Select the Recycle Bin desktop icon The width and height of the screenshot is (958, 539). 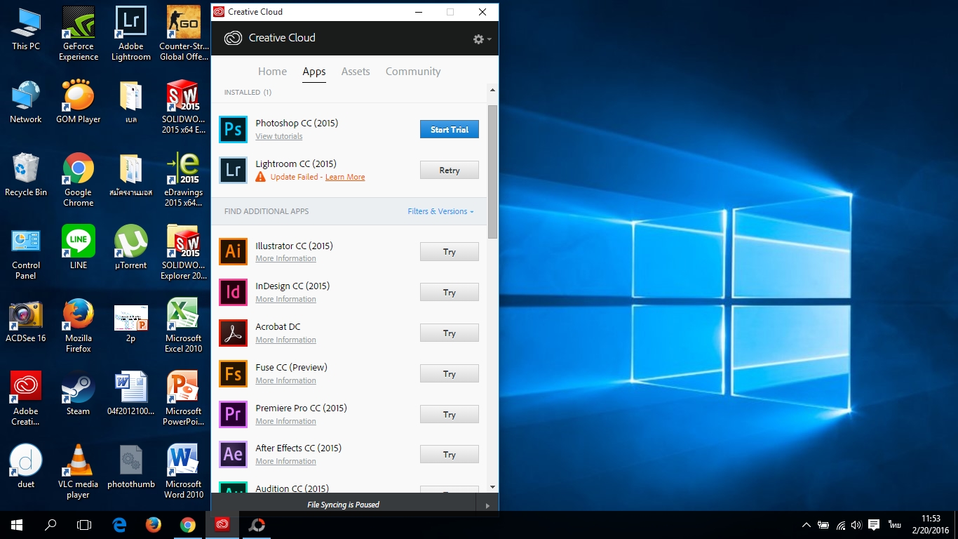pos(26,175)
